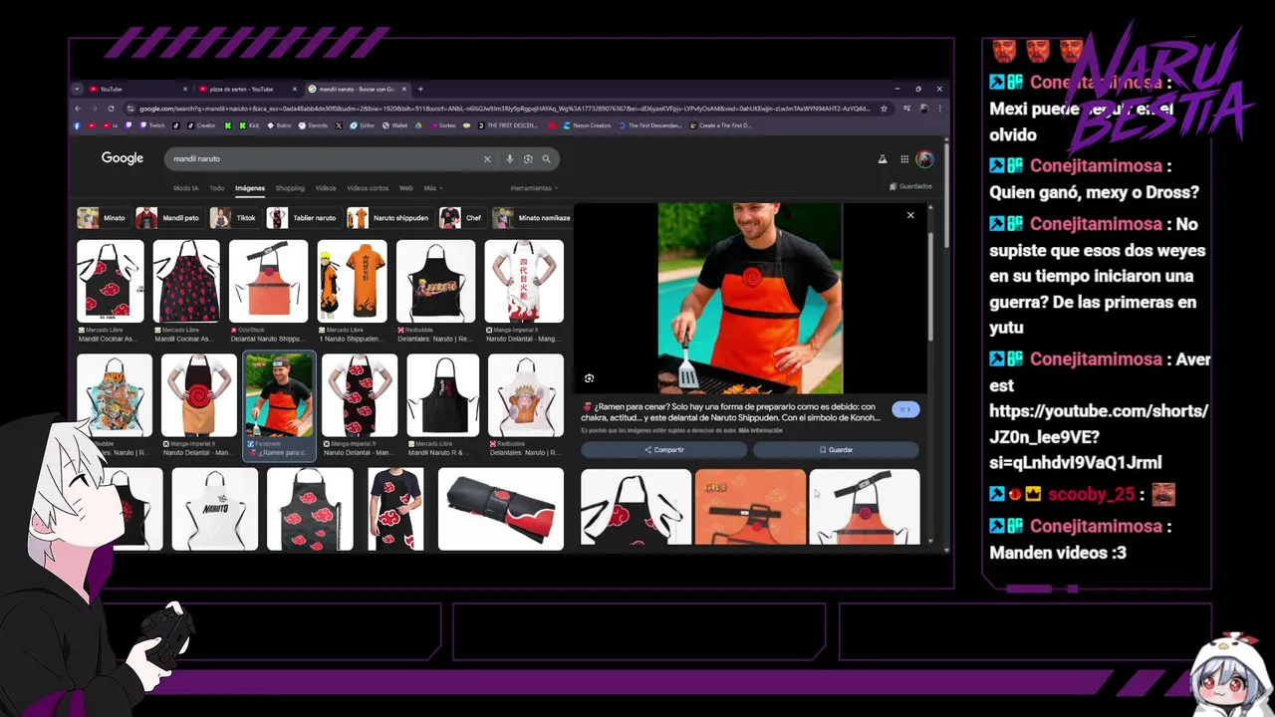Select the Todo search tab
1275x717 pixels.
(x=216, y=187)
